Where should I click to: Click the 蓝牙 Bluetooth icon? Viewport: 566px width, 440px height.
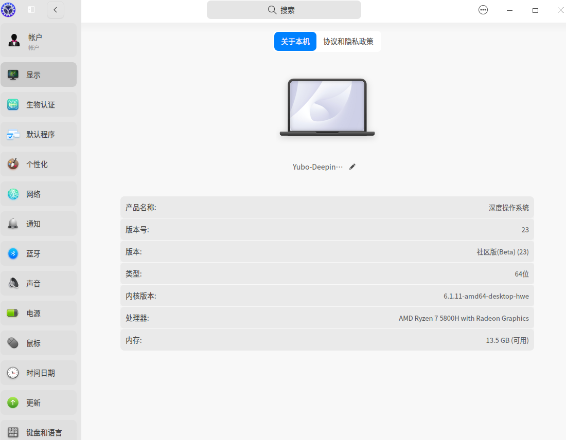point(13,253)
